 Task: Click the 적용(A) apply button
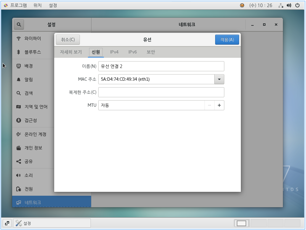click(x=227, y=40)
